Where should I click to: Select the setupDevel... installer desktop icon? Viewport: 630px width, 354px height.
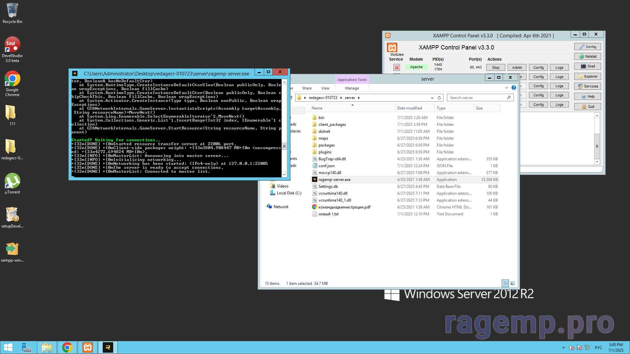click(x=12, y=217)
